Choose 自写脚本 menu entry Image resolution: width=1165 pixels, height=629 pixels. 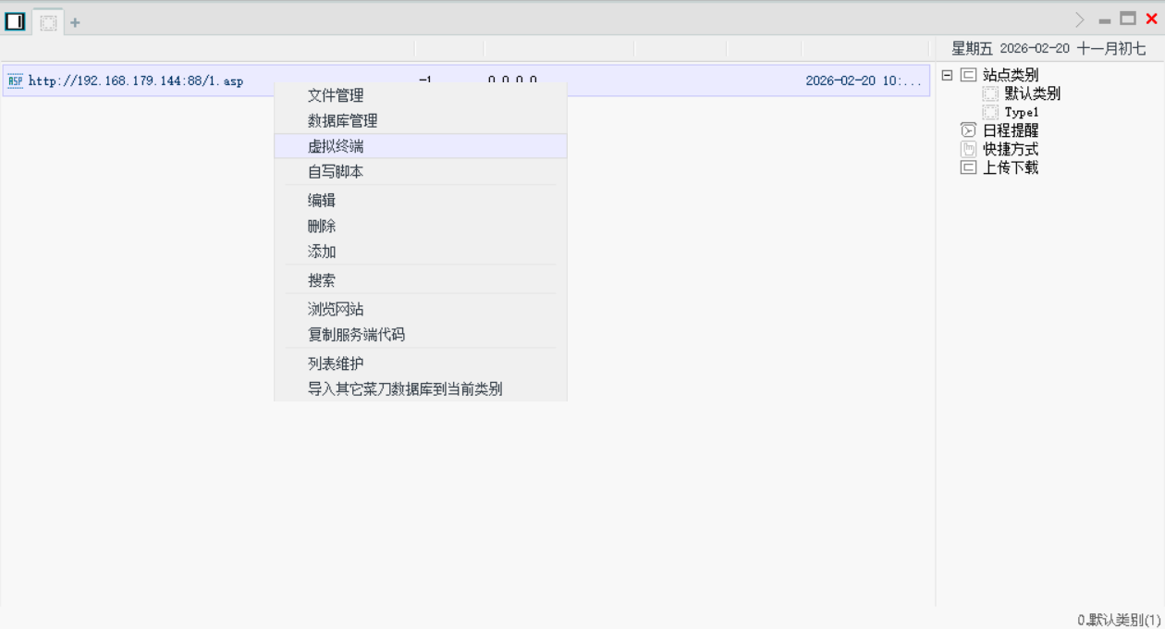click(x=421, y=172)
